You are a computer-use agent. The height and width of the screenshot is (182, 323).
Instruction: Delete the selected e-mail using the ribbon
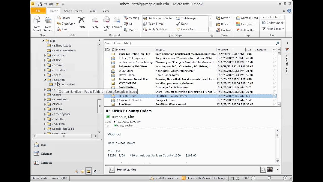pos(82,23)
